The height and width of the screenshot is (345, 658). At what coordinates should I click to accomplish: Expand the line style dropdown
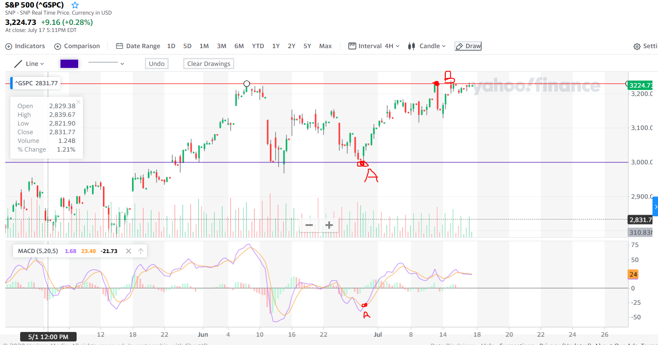coord(122,64)
